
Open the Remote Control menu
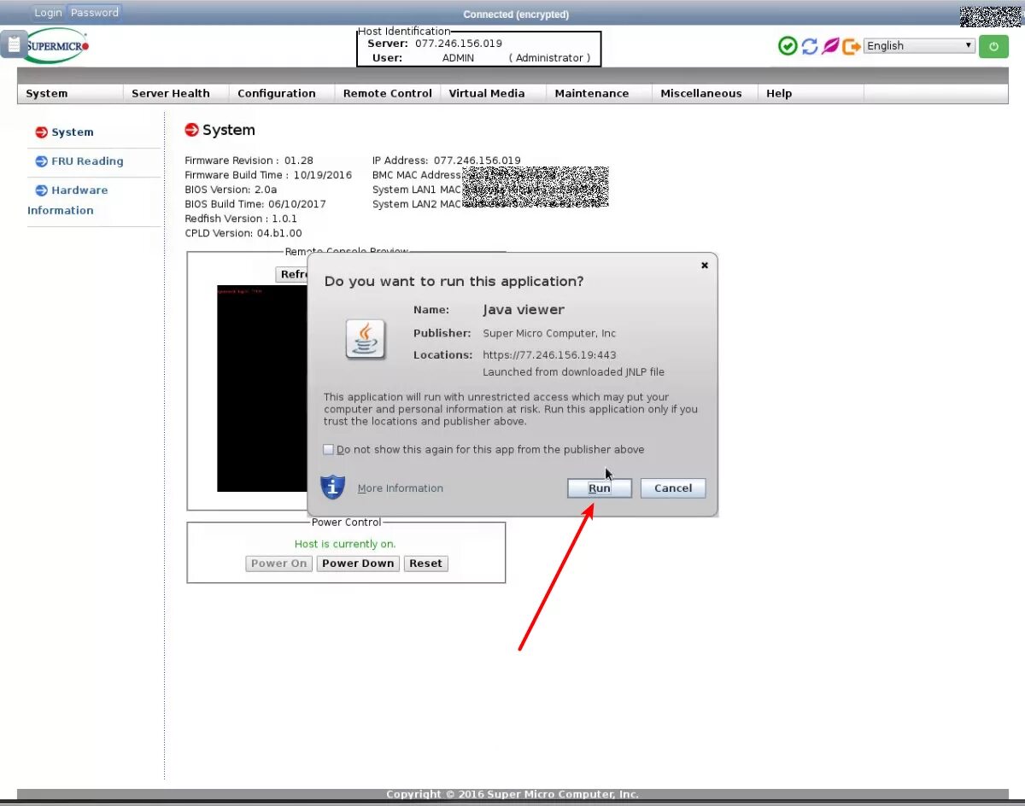(386, 93)
